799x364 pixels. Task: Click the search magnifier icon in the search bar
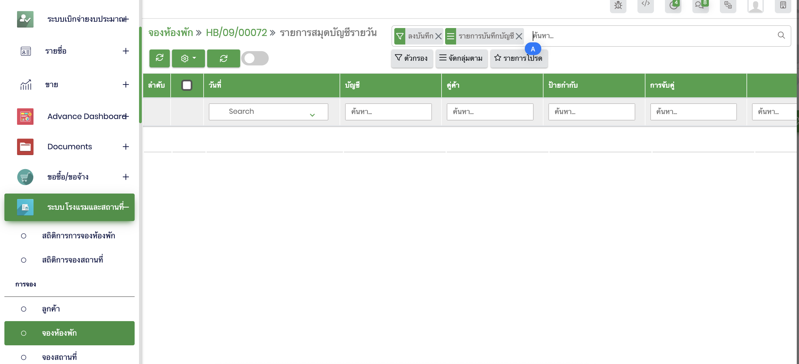(x=781, y=35)
